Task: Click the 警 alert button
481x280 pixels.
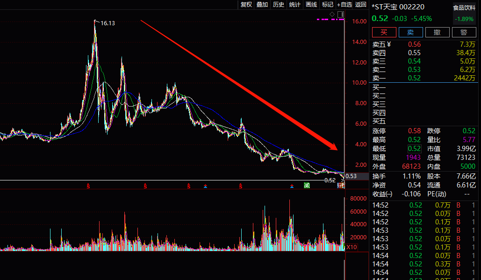Action: point(464,32)
